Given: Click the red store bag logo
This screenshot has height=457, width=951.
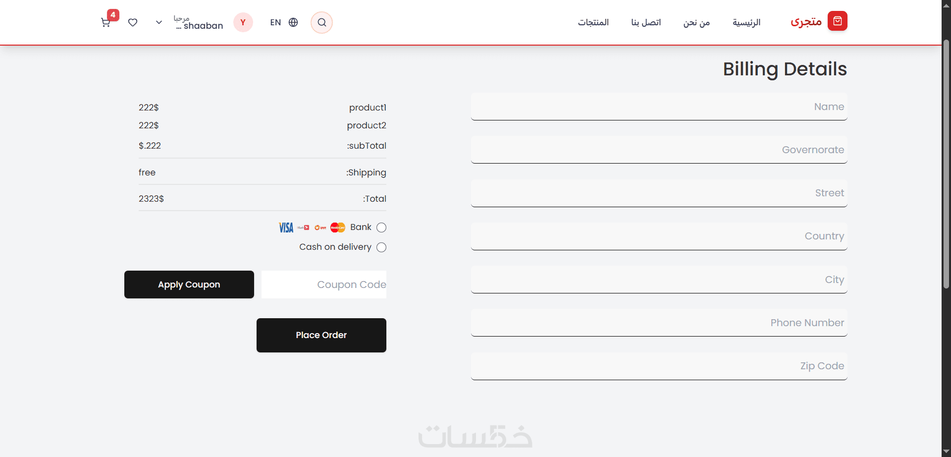Looking at the screenshot, I should point(837,21).
